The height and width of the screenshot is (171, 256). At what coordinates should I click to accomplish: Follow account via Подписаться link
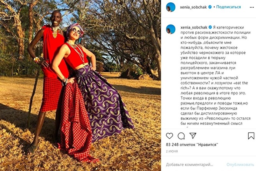(x=228, y=7)
